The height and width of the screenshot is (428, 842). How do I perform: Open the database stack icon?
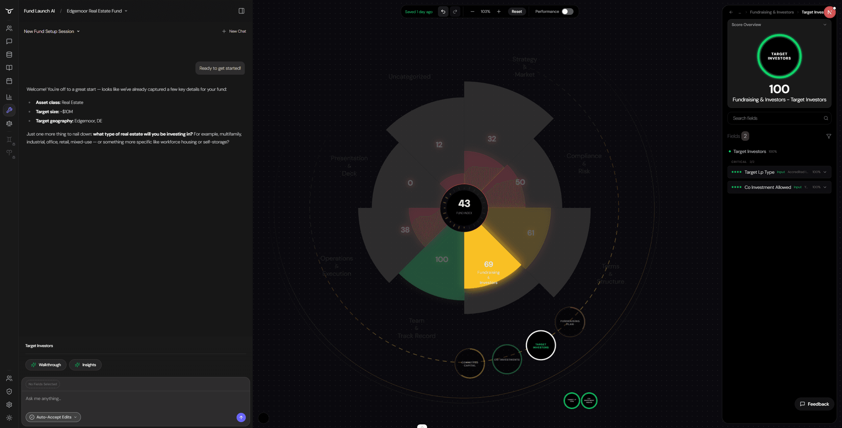(x=9, y=55)
